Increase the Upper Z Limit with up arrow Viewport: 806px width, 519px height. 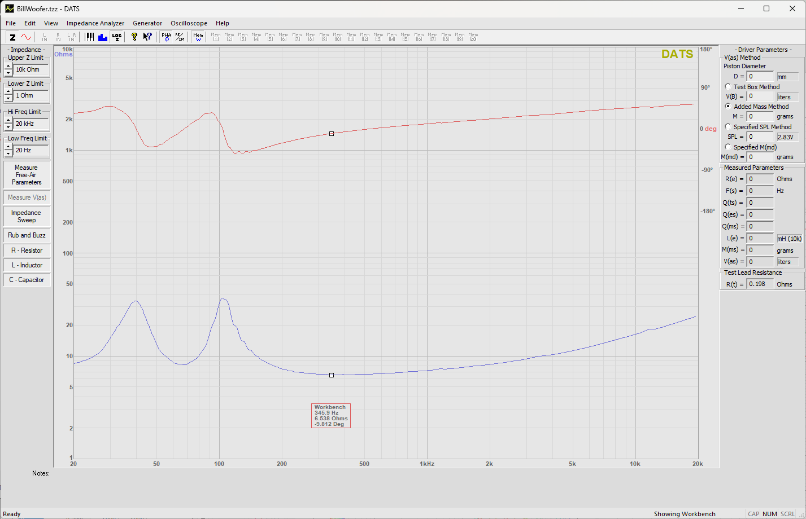8,66
